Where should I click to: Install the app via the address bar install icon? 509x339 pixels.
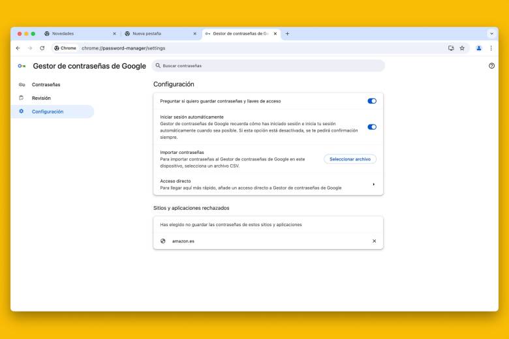point(451,48)
